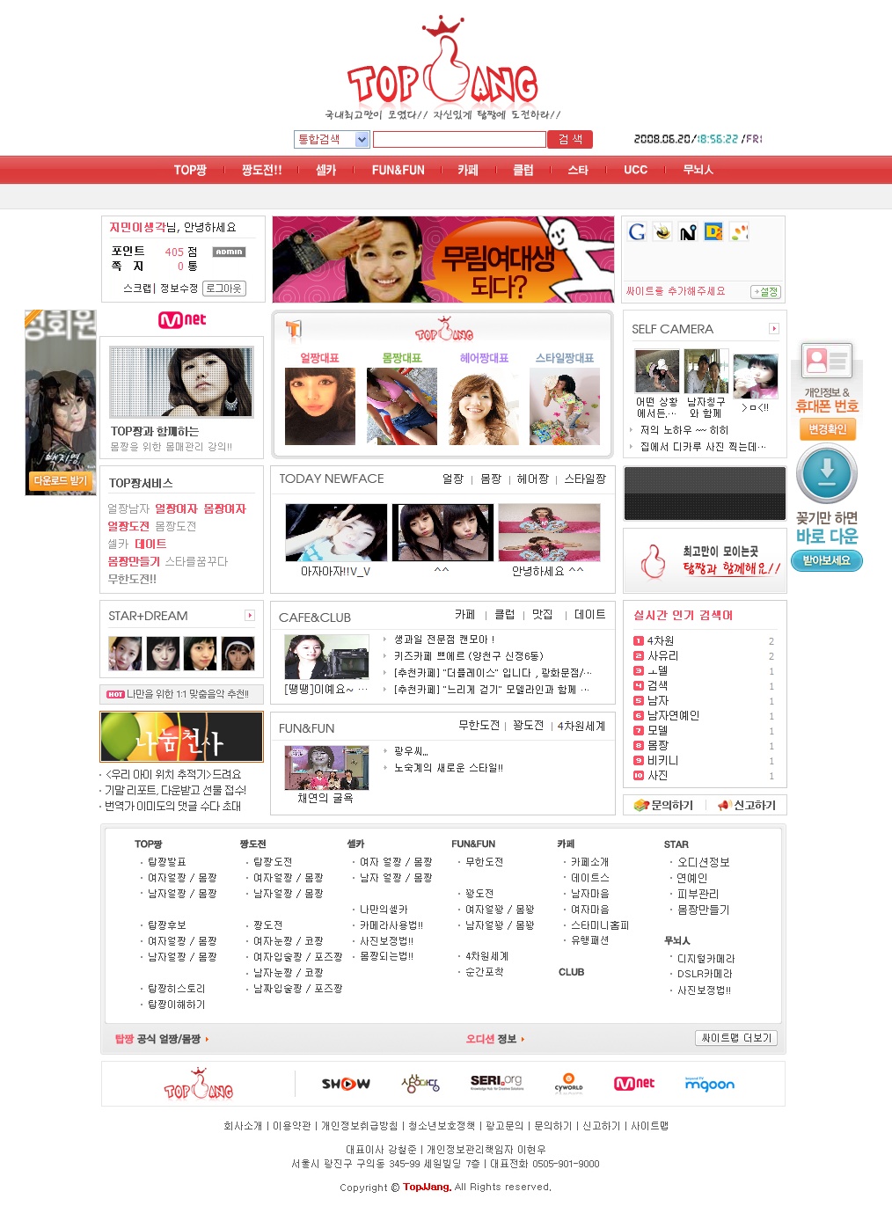Viewport: 892px width, 1206px height.
Task: Open the 얼짱대표 photo thumbnail
Action: click(320, 406)
